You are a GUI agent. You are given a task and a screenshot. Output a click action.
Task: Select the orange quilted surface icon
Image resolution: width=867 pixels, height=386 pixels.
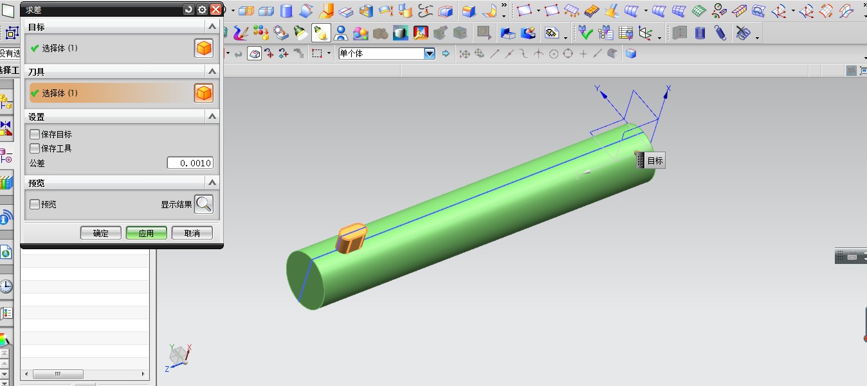point(592,11)
